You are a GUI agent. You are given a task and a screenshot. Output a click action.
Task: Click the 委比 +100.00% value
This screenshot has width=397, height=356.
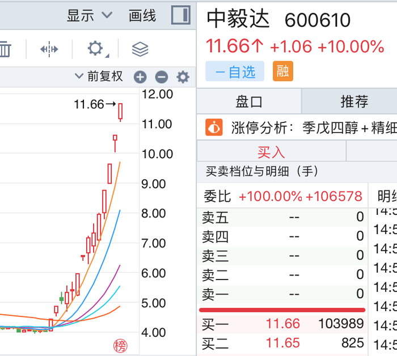click(270, 196)
